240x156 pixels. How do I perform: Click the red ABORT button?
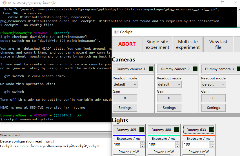coord(127,44)
